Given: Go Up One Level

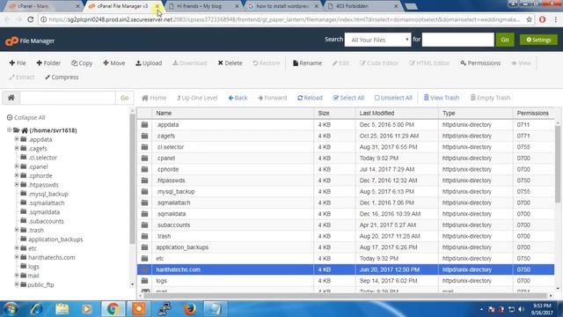Looking at the screenshot, I should point(197,98).
